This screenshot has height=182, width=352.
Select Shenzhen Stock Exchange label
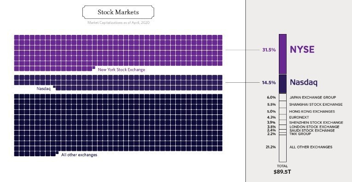click(316, 122)
